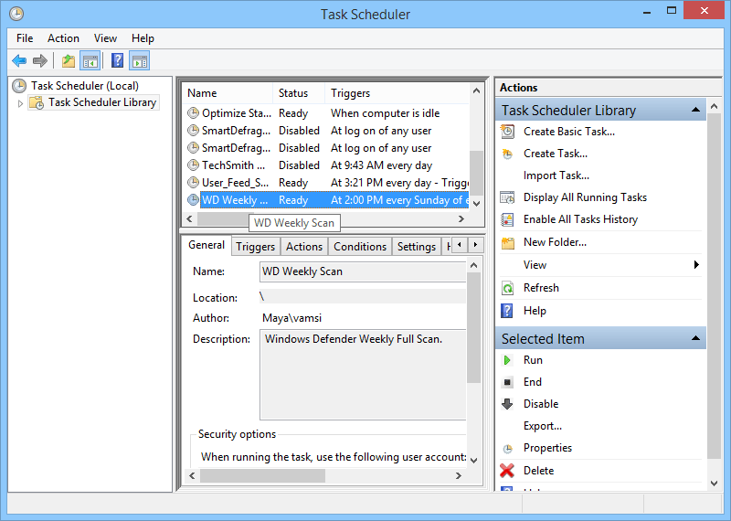Image resolution: width=731 pixels, height=521 pixels.
Task: Click the Task Scheduler Library folder icon
Action: (37, 102)
